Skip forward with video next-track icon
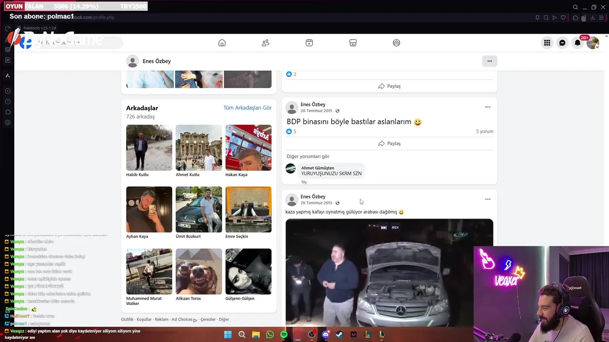 coord(383,228)
